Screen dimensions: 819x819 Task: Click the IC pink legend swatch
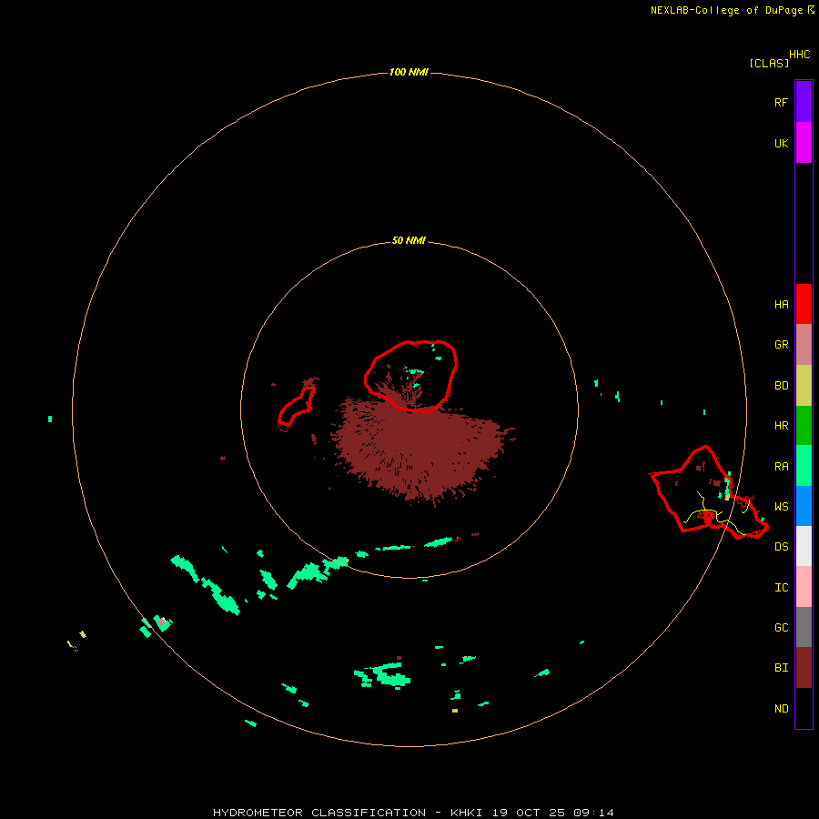click(x=804, y=587)
